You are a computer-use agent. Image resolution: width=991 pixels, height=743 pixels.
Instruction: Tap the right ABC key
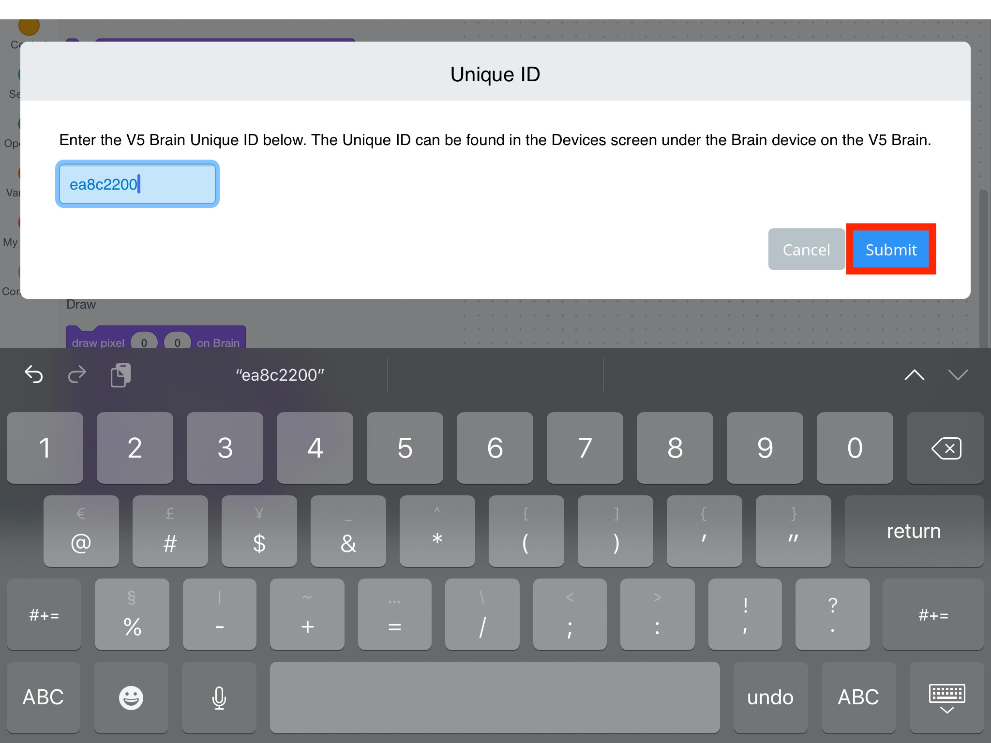(x=859, y=698)
